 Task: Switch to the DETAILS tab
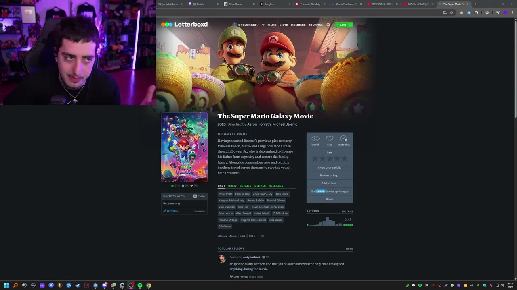click(245, 186)
